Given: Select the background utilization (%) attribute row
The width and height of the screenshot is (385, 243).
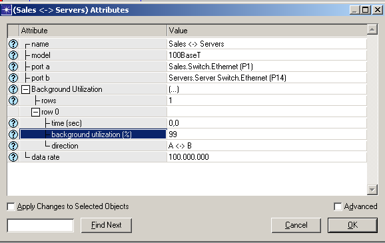Looking at the screenshot, I should (x=93, y=134).
